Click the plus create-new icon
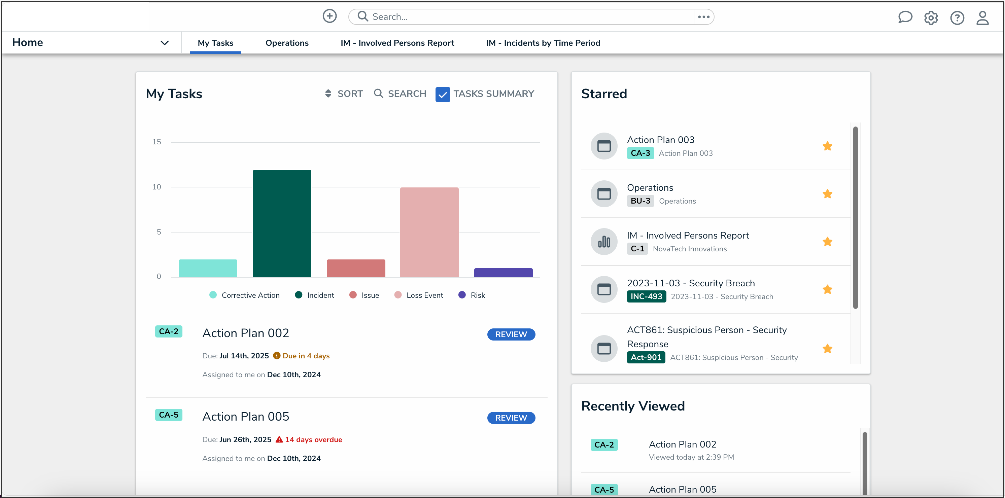The width and height of the screenshot is (1005, 498). pyautogui.click(x=329, y=16)
